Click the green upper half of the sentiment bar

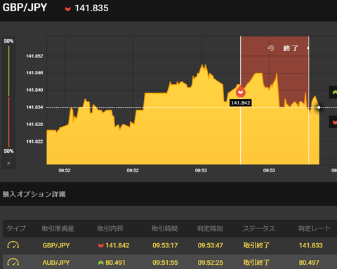9,71
